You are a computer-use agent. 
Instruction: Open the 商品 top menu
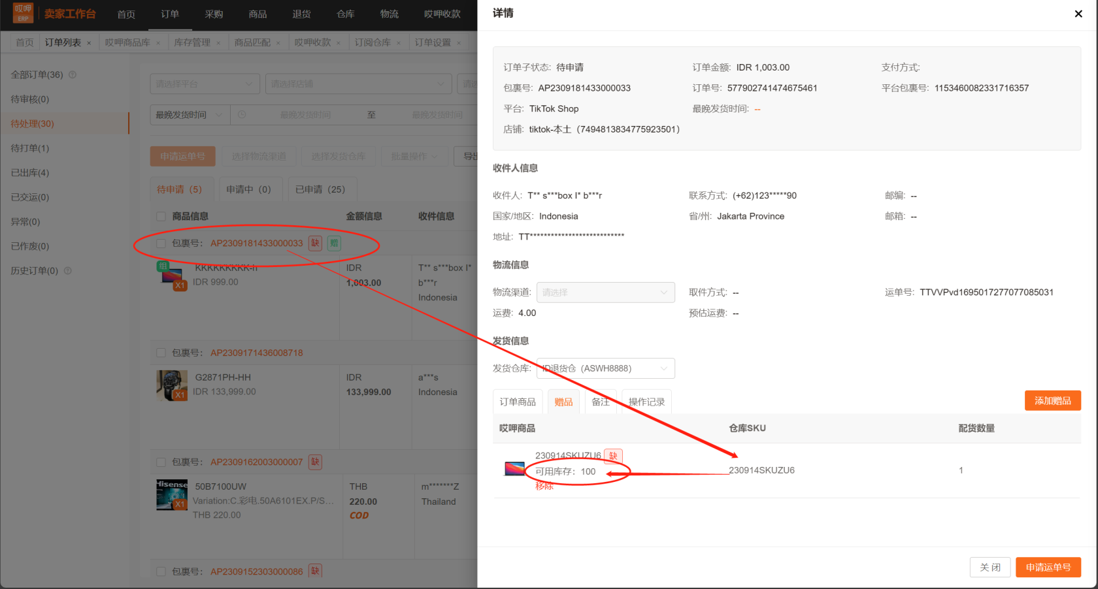tap(258, 14)
